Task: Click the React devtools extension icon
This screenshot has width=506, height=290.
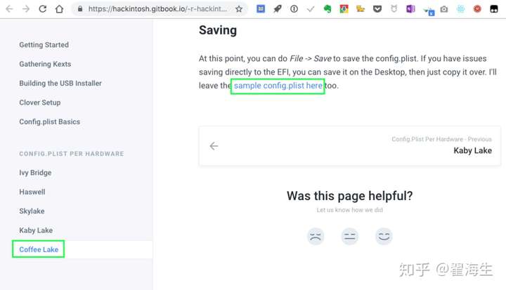Action: (x=460, y=9)
